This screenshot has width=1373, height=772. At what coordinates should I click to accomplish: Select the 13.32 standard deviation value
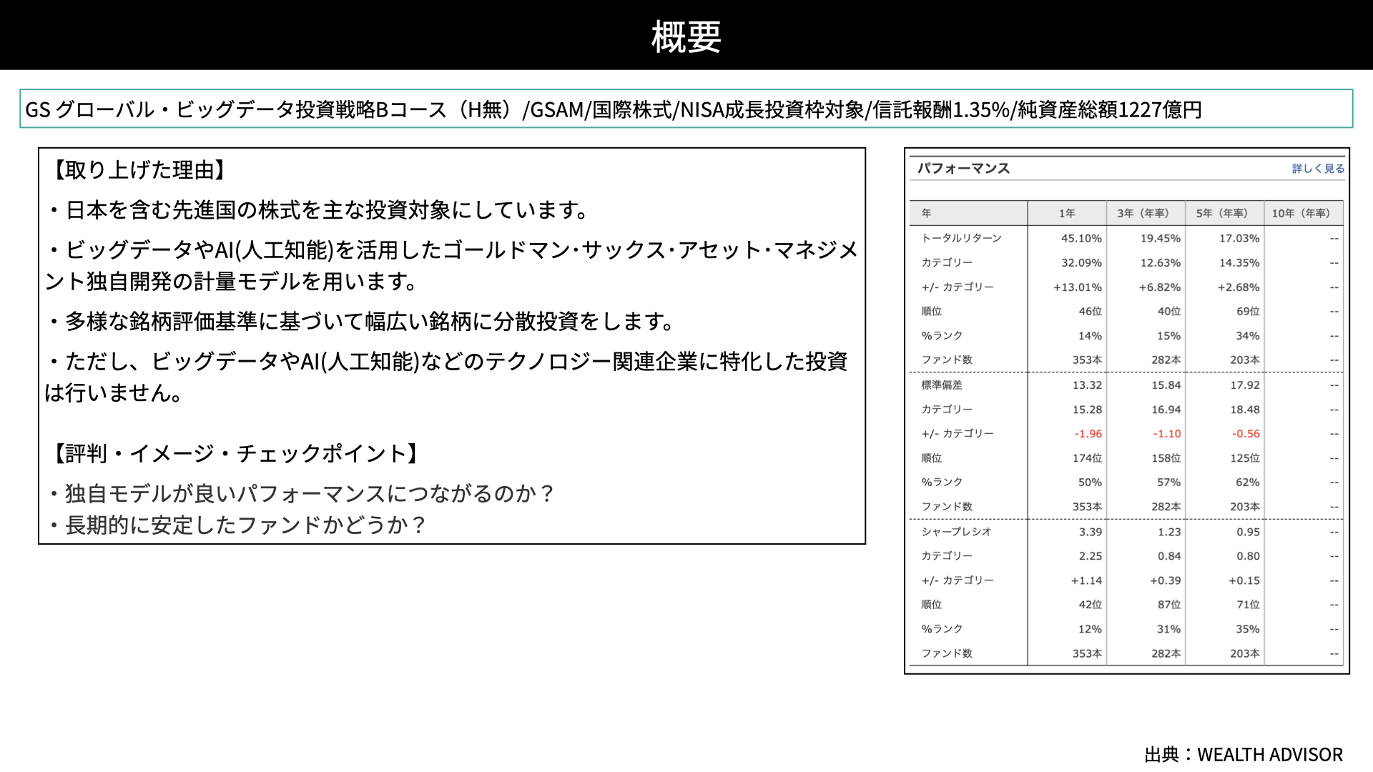click(1087, 385)
